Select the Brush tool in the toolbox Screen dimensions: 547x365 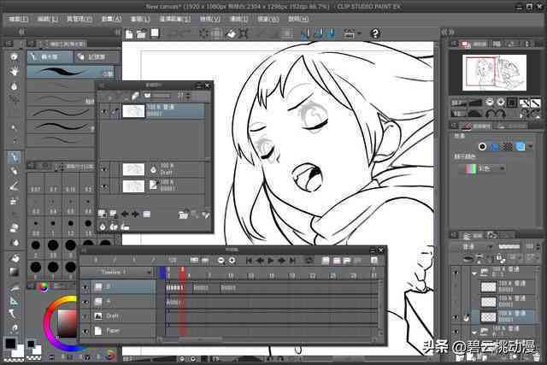pos(14,186)
